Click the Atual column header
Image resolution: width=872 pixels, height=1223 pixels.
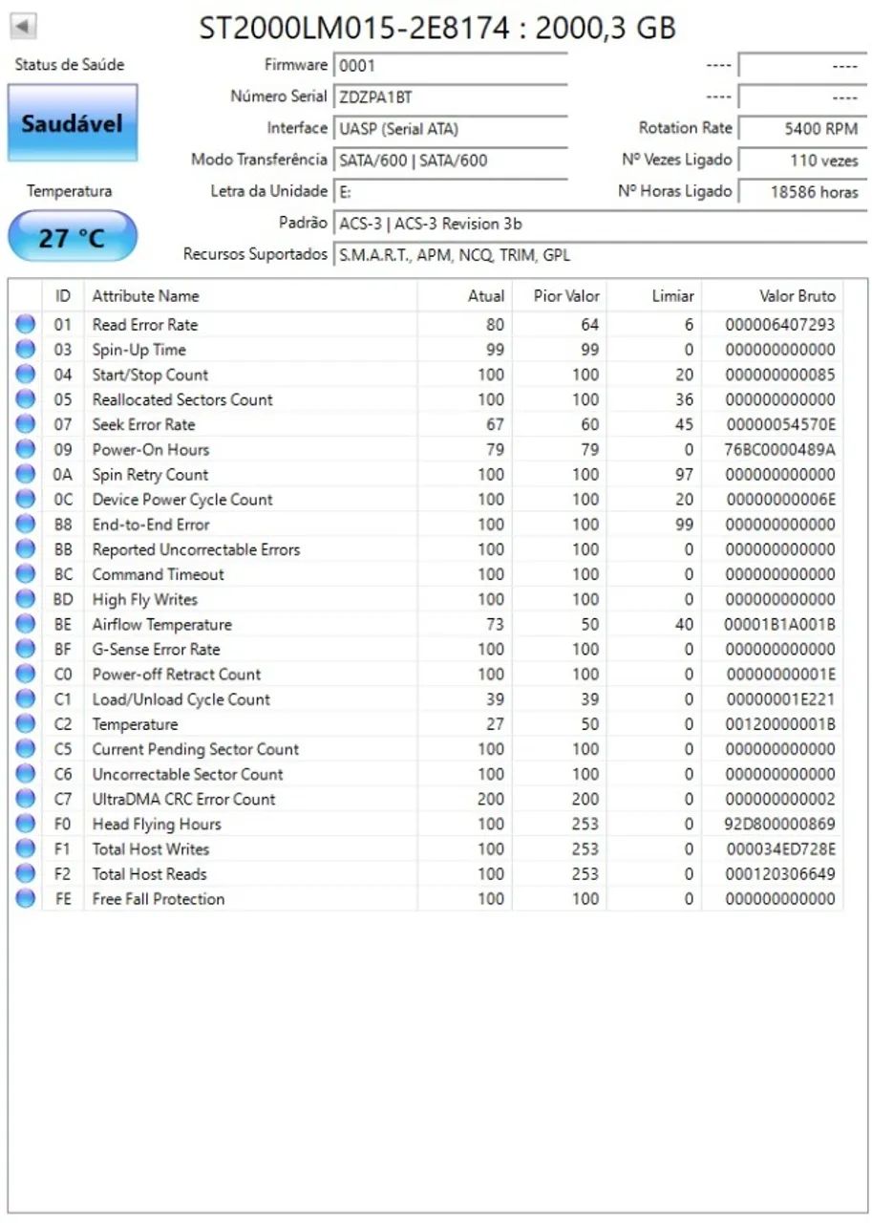[x=464, y=296]
